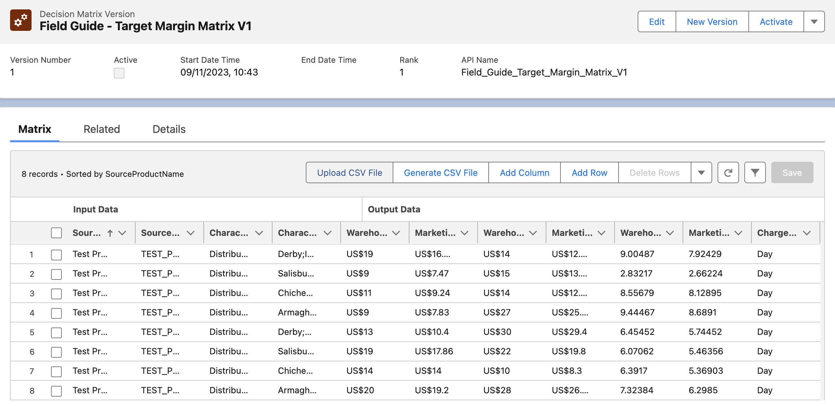Screen dimensions: 835x406
Task: Click the Add Row button
Action: point(589,173)
